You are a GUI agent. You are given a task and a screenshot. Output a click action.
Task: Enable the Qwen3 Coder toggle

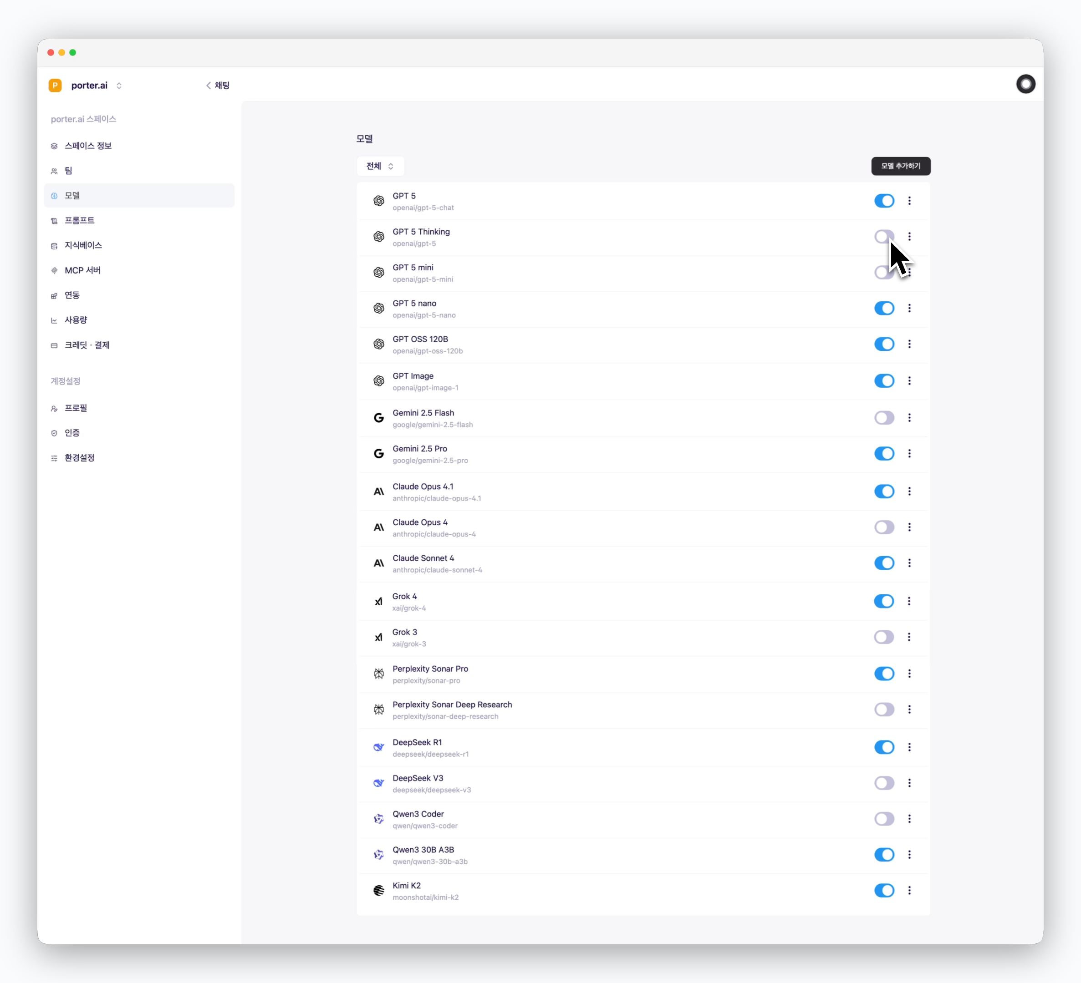pyautogui.click(x=884, y=819)
